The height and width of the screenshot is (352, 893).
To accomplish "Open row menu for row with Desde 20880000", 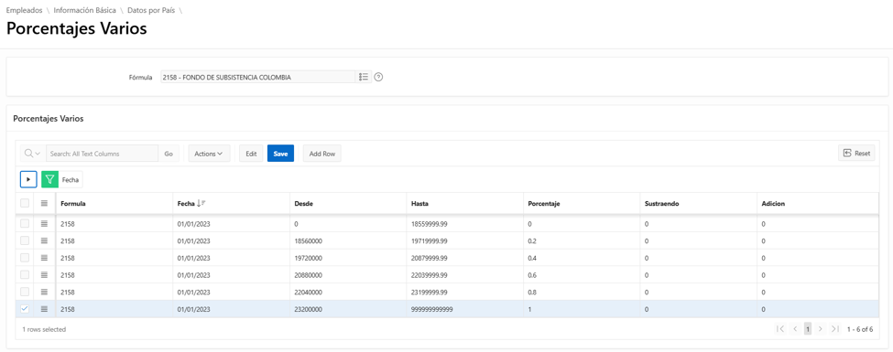I will coord(44,274).
